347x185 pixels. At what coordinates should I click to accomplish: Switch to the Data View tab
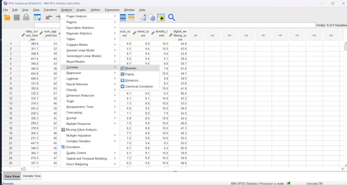click(12, 176)
